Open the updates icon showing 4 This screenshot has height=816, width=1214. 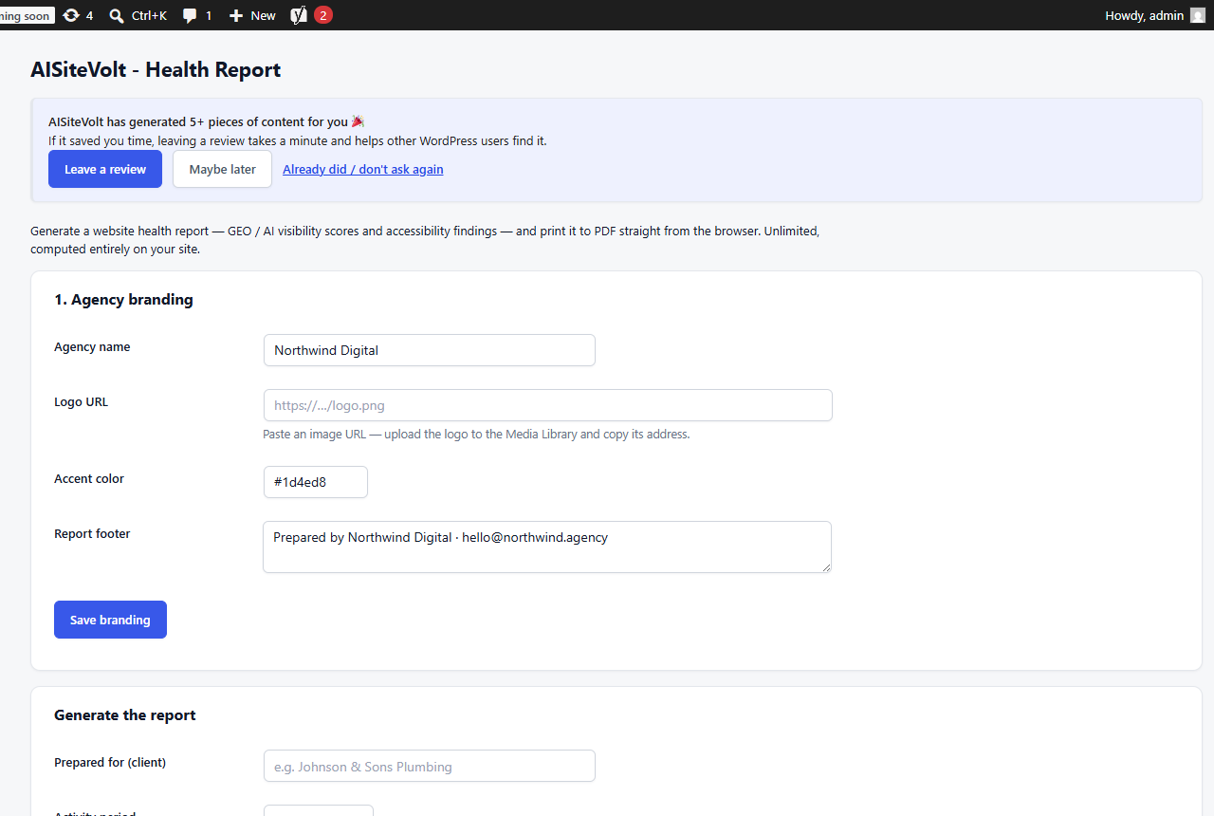(x=71, y=15)
